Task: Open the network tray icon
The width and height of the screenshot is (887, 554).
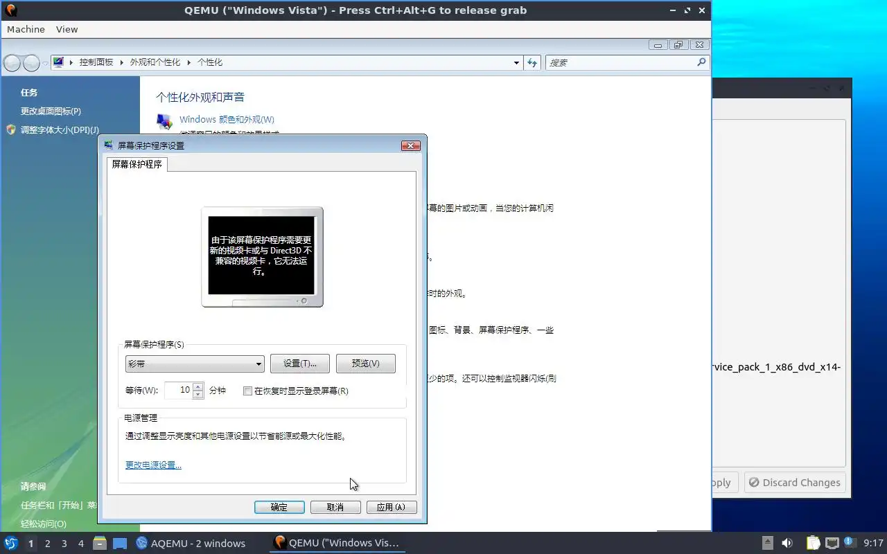Action: (x=832, y=544)
